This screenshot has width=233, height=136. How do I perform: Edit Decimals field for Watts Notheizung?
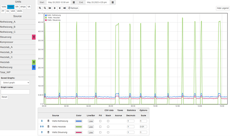pos(131,121)
